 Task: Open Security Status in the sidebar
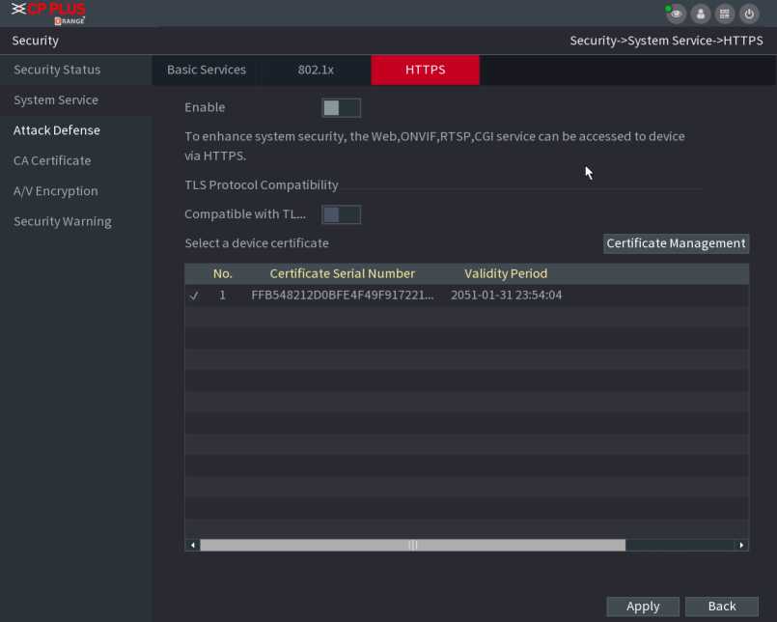(57, 70)
